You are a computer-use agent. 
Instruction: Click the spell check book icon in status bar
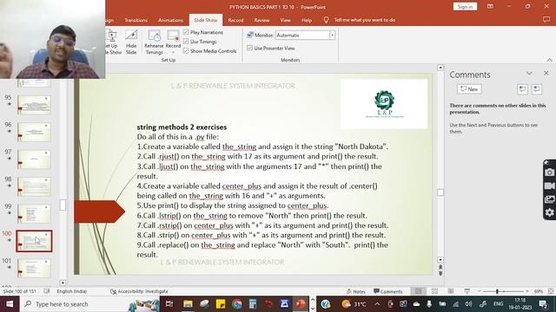(x=46, y=291)
